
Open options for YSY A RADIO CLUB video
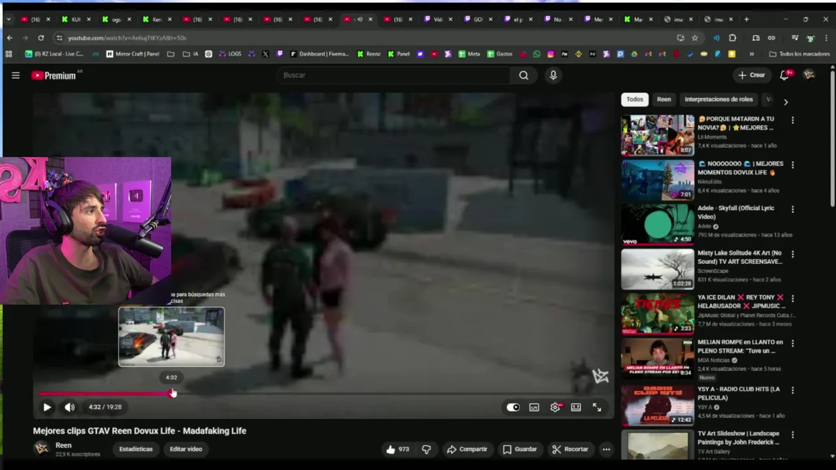pos(793,390)
